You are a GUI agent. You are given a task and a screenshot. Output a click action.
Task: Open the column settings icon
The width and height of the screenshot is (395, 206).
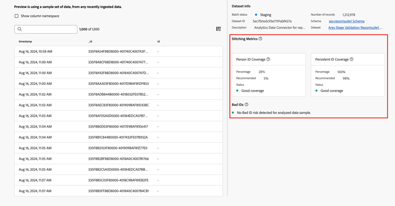coord(219,29)
